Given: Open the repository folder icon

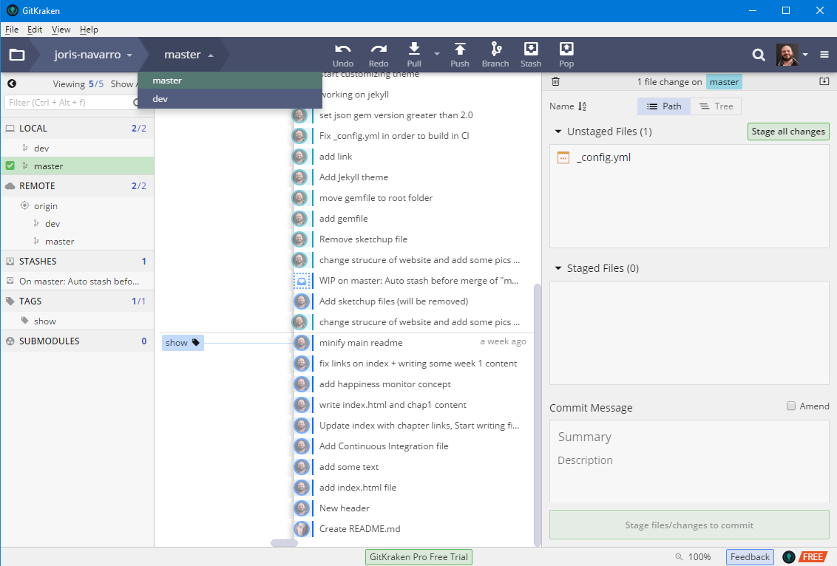Looking at the screenshot, I should pyautogui.click(x=17, y=55).
